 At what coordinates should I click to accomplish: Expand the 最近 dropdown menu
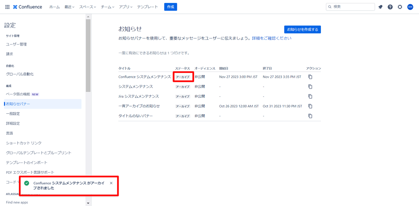(x=69, y=7)
